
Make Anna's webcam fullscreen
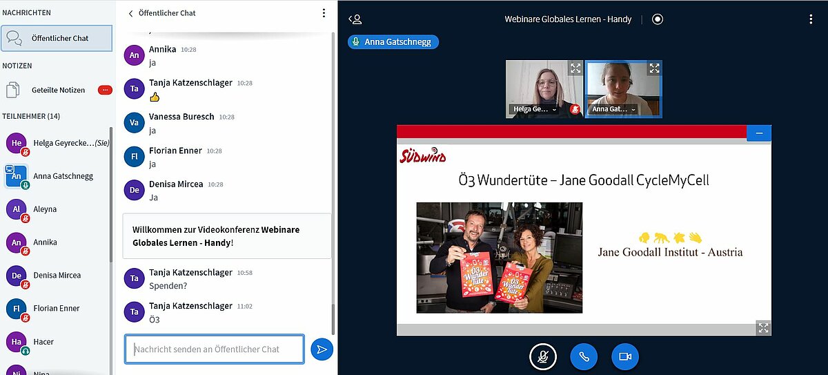(x=654, y=68)
